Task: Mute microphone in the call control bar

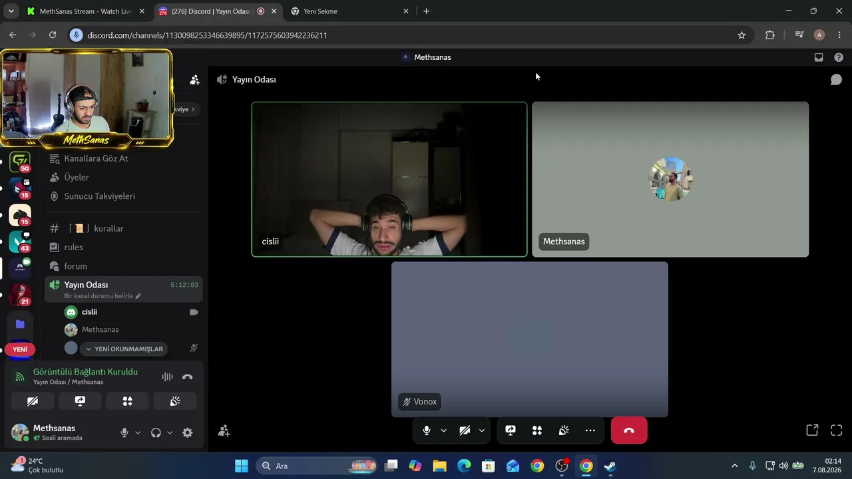Action: 427,430
